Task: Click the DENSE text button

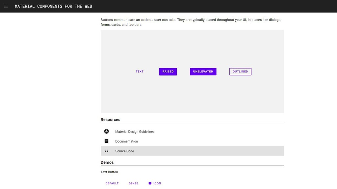Action: click(134, 183)
